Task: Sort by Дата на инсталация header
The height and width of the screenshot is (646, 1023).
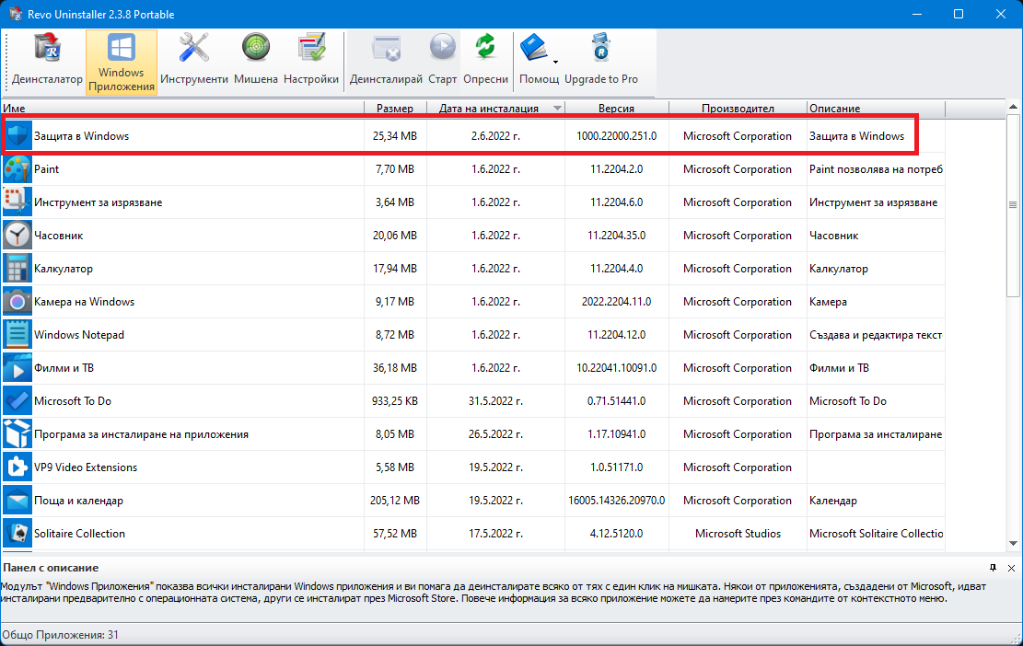Action: pyautogui.click(x=495, y=109)
